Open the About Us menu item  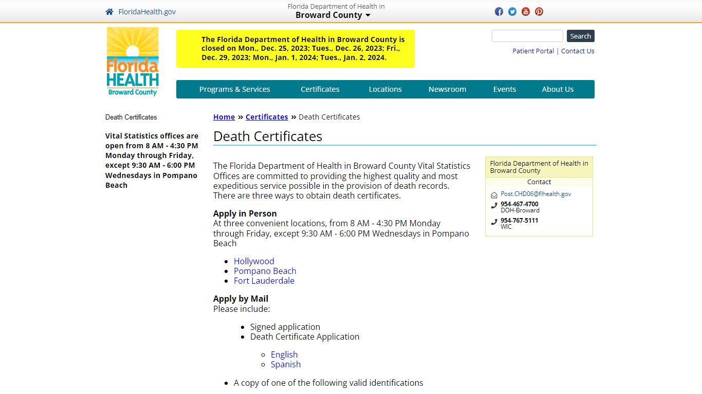pyautogui.click(x=558, y=89)
